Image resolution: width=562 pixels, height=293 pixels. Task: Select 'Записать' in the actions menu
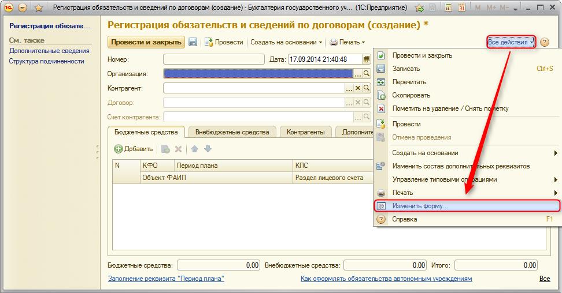(467, 69)
